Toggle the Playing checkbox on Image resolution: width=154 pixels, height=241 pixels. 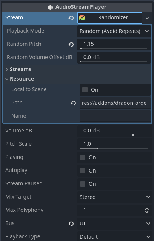coord(83,157)
